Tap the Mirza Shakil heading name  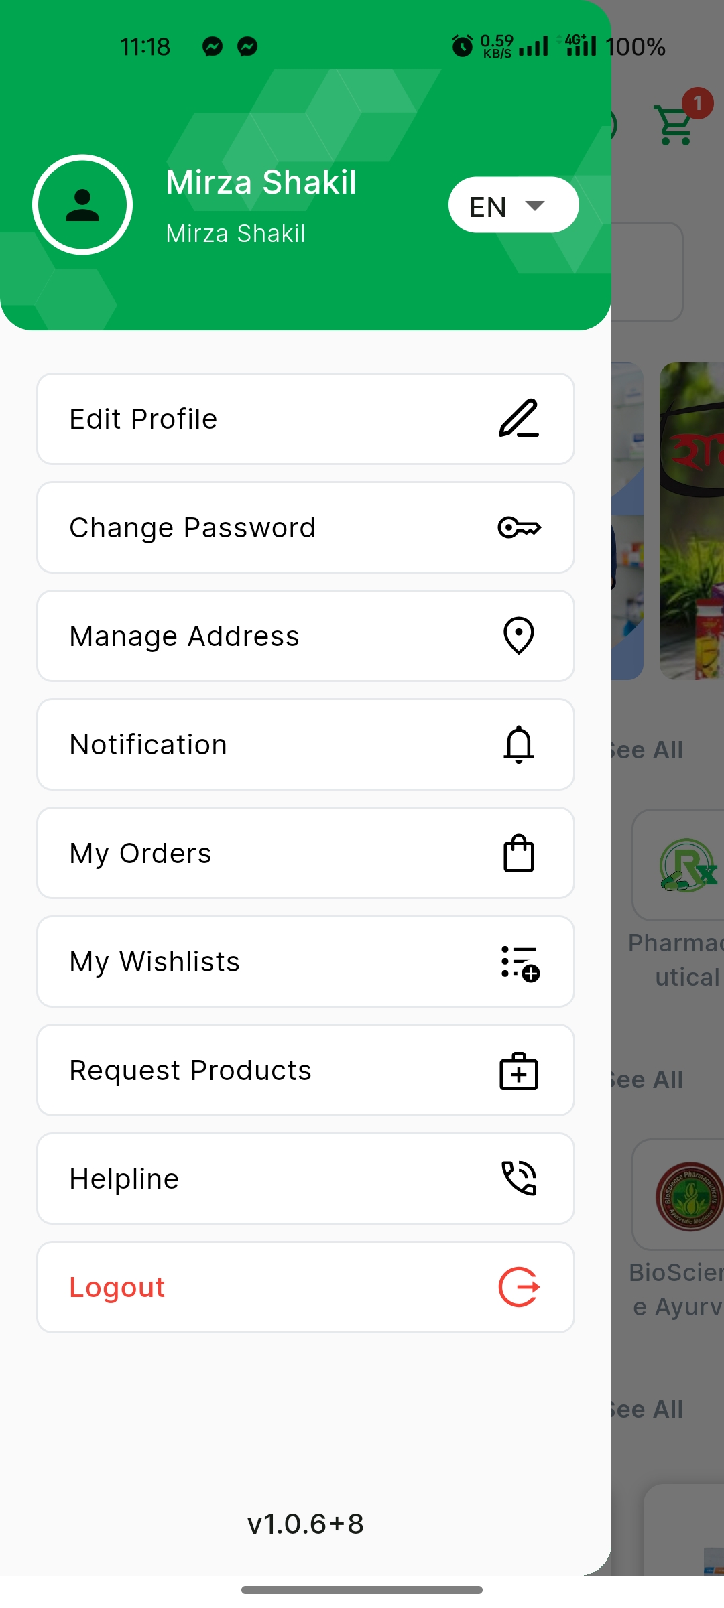[261, 182]
